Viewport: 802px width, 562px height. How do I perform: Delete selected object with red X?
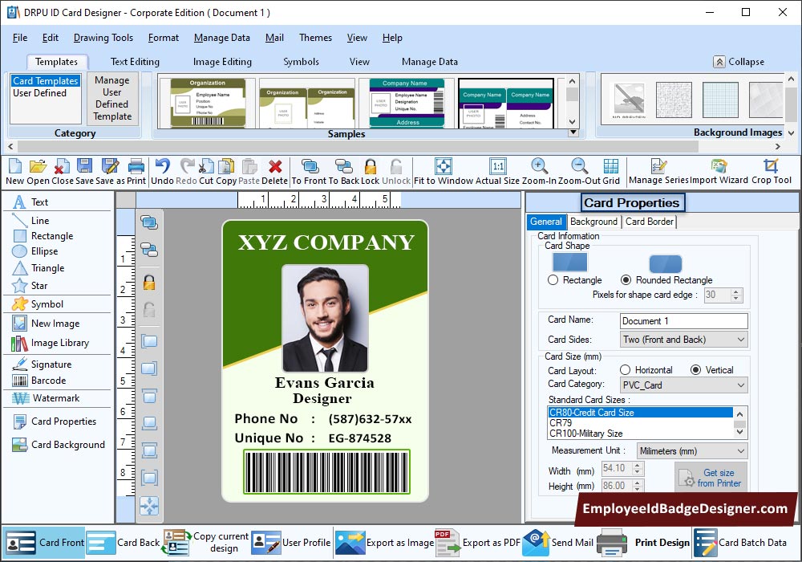coord(274,166)
